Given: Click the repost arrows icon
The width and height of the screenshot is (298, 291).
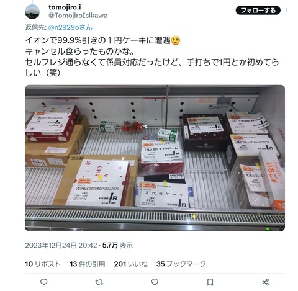Looking at the screenshot, I should [99, 282].
